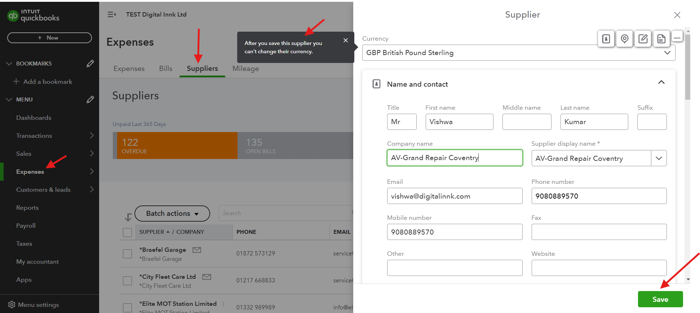Open the Batch actions dropdown
The image size is (700, 313).
(x=172, y=213)
